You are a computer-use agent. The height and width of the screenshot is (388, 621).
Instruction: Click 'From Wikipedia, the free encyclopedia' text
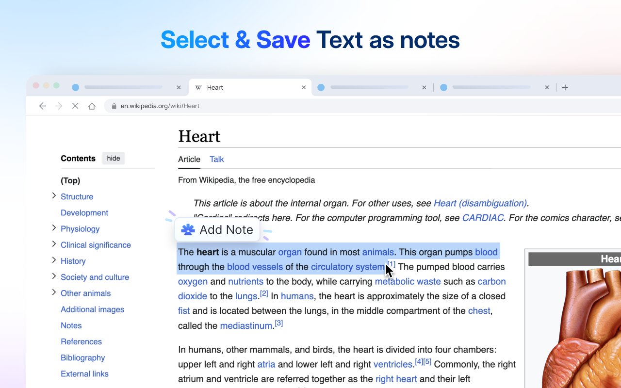click(x=246, y=180)
